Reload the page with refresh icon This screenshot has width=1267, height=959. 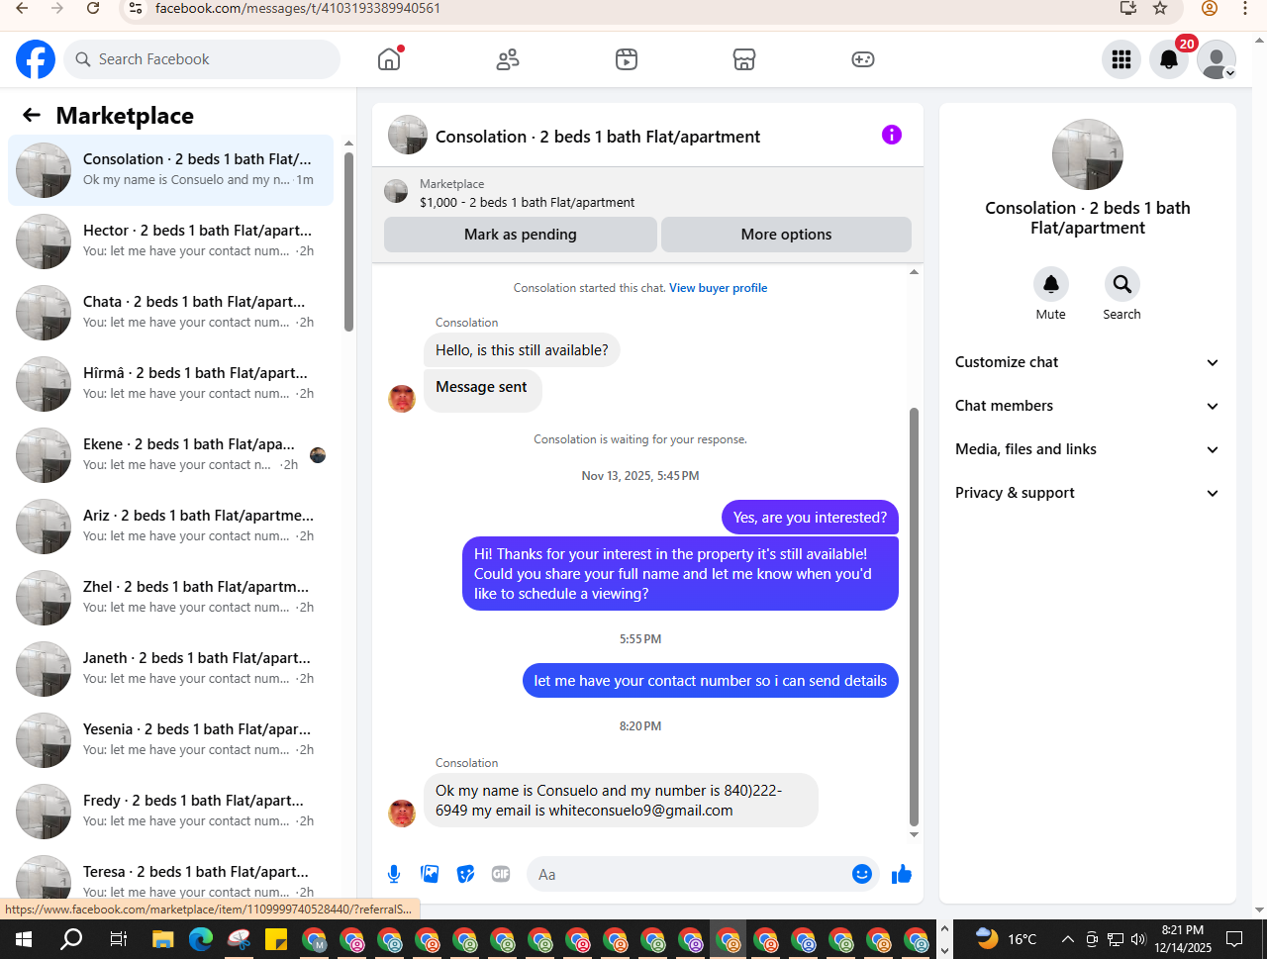coord(93,8)
